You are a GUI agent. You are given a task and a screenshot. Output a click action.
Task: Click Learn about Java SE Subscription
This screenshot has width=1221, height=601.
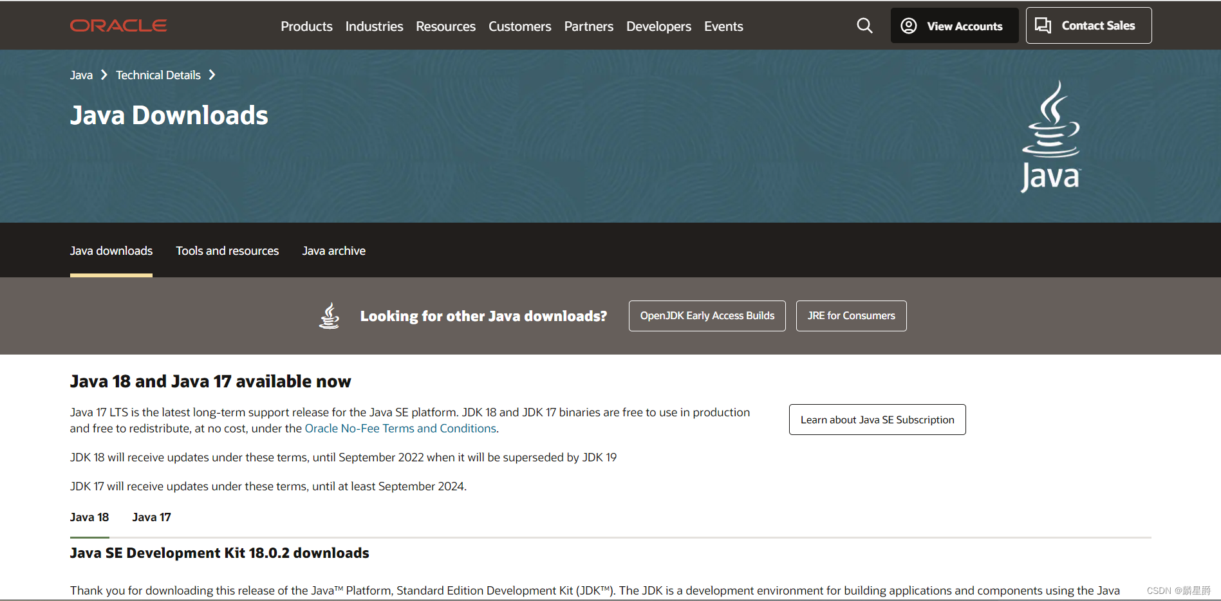(x=877, y=420)
